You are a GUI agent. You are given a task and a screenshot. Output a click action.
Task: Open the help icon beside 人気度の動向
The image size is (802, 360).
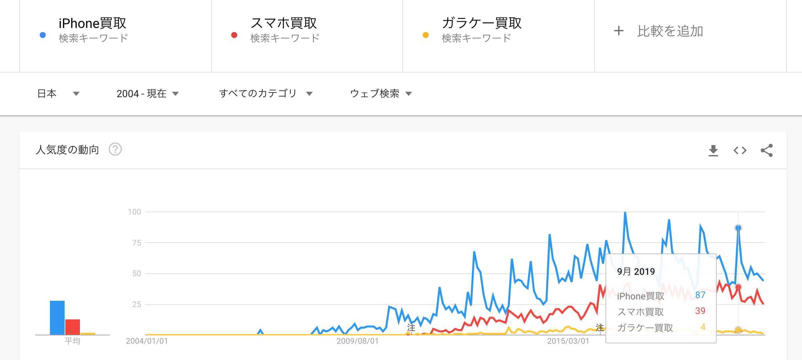click(x=115, y=149)
